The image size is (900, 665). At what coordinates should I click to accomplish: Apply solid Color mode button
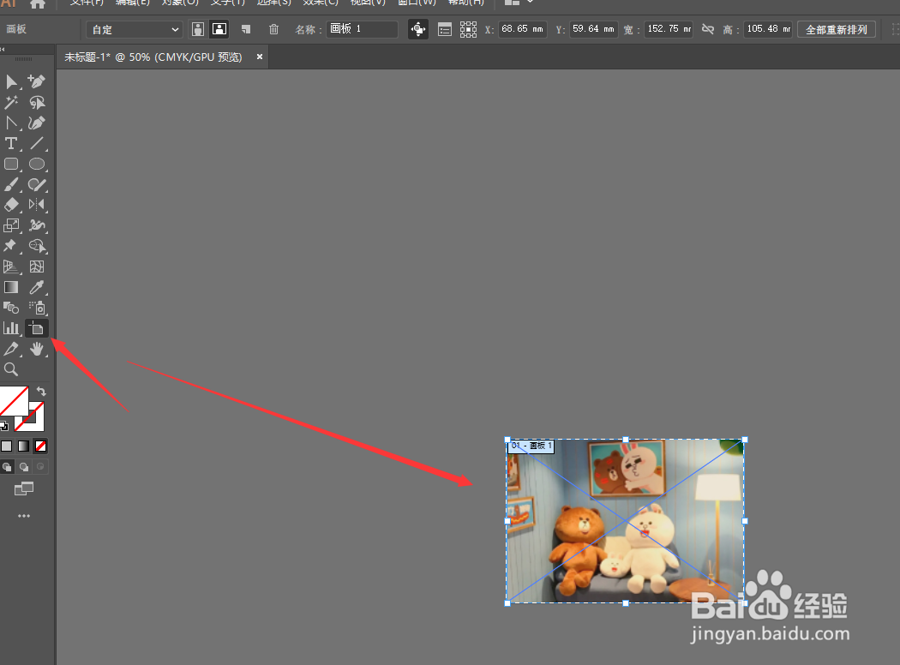[6, 446]
